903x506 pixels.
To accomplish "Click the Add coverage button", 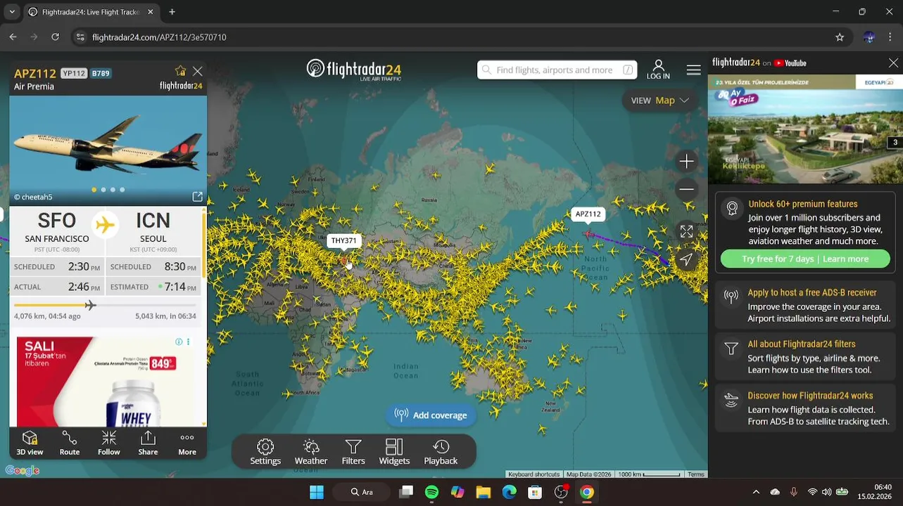I will [430, 415].
